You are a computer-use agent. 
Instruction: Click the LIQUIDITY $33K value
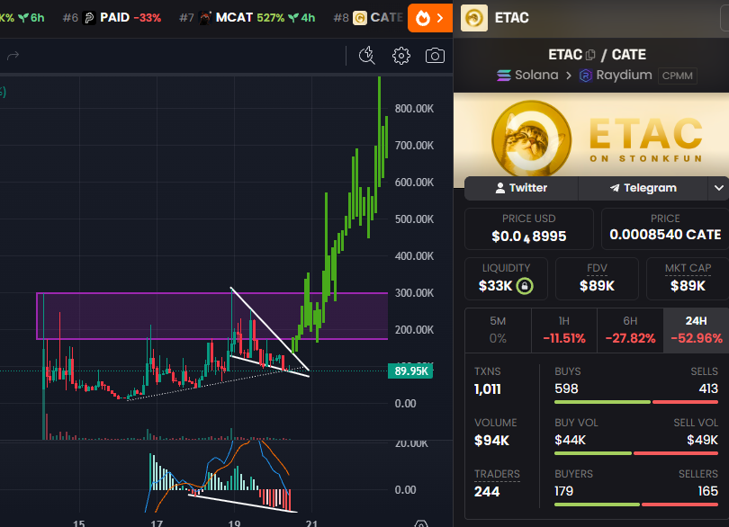[x=496, y=286]
